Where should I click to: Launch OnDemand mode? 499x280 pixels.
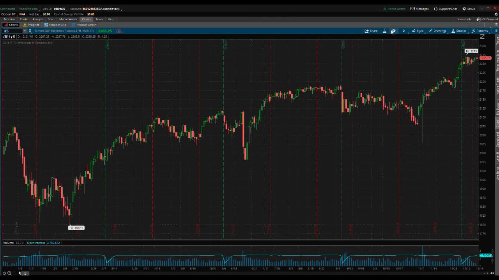pos(487,19)
